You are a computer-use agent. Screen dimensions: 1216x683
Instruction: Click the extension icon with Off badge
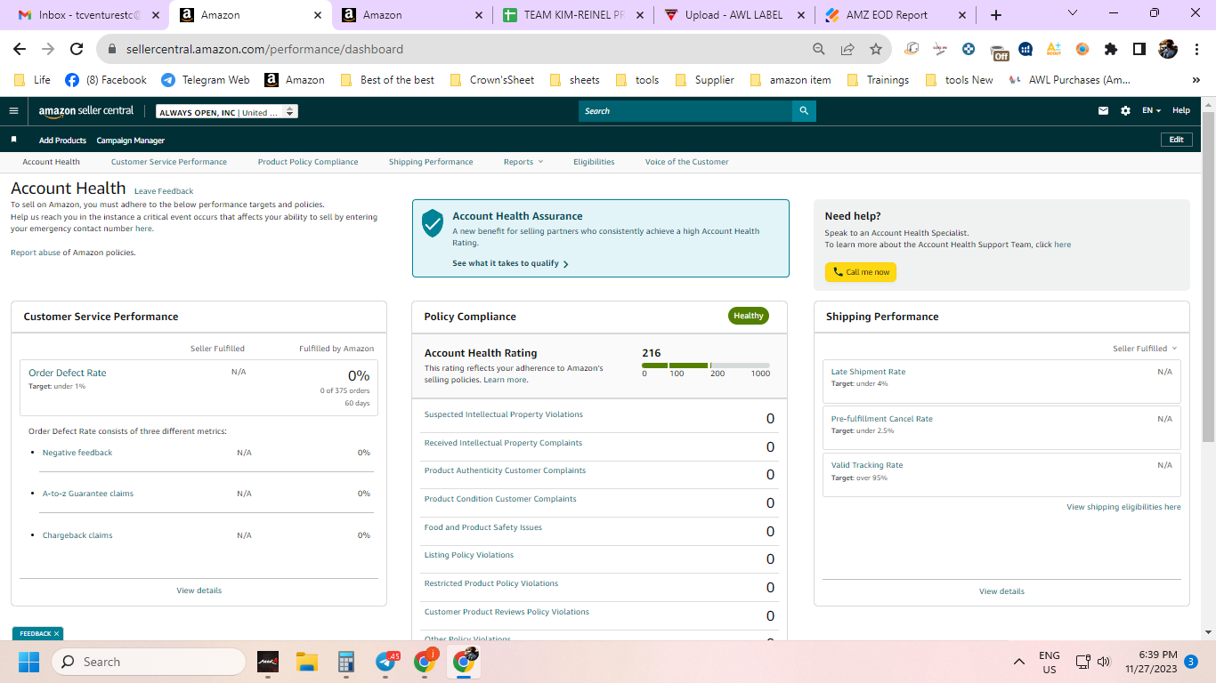click(998, 50)
